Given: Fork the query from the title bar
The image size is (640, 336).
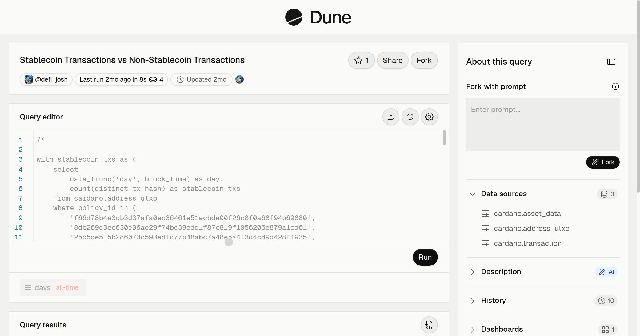Looking at the screenshot, I should pyautogui.click(x=424, y=60).
